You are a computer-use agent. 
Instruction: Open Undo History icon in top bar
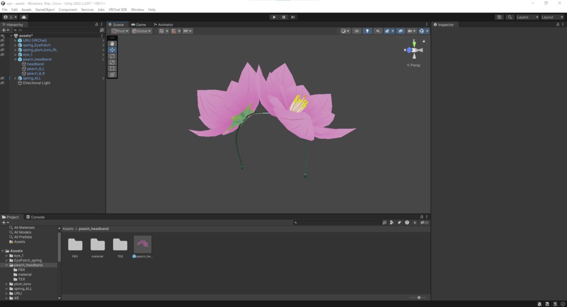(x=499, y=17)
